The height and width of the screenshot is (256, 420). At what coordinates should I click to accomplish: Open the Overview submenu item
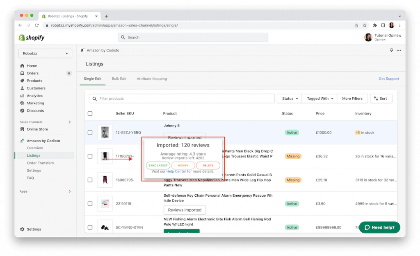click(x=35, y=148)
